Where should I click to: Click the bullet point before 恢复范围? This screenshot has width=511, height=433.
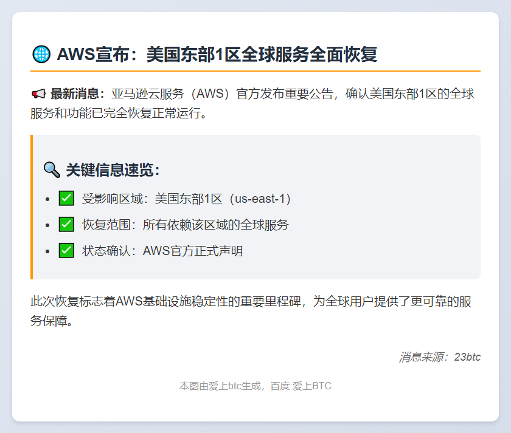pos(48,225)
